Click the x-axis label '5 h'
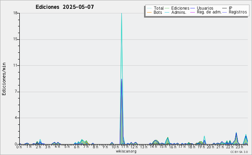 point(67,147)
